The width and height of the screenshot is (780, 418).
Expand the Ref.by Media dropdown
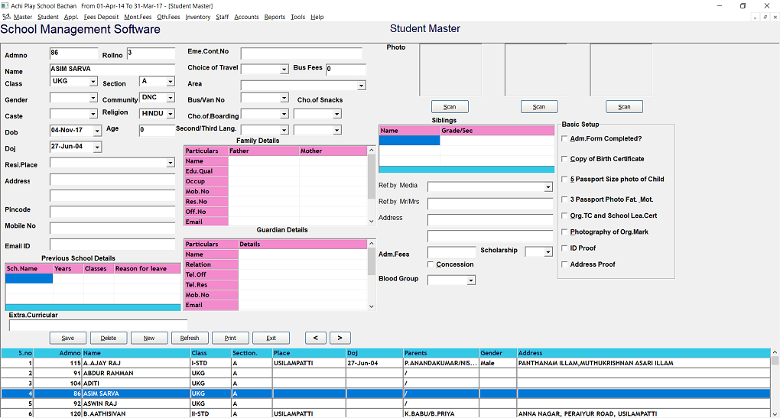click(x=548, y=186)
